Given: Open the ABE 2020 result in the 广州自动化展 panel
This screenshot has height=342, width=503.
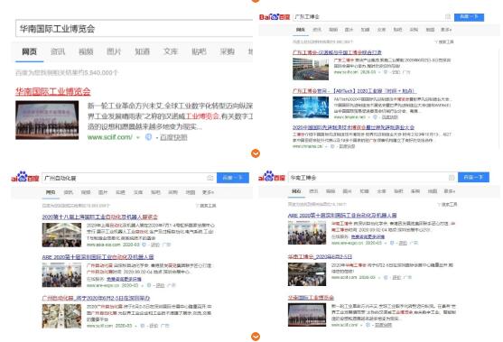Looking at the screenshot, I should [x=98, y=257].
